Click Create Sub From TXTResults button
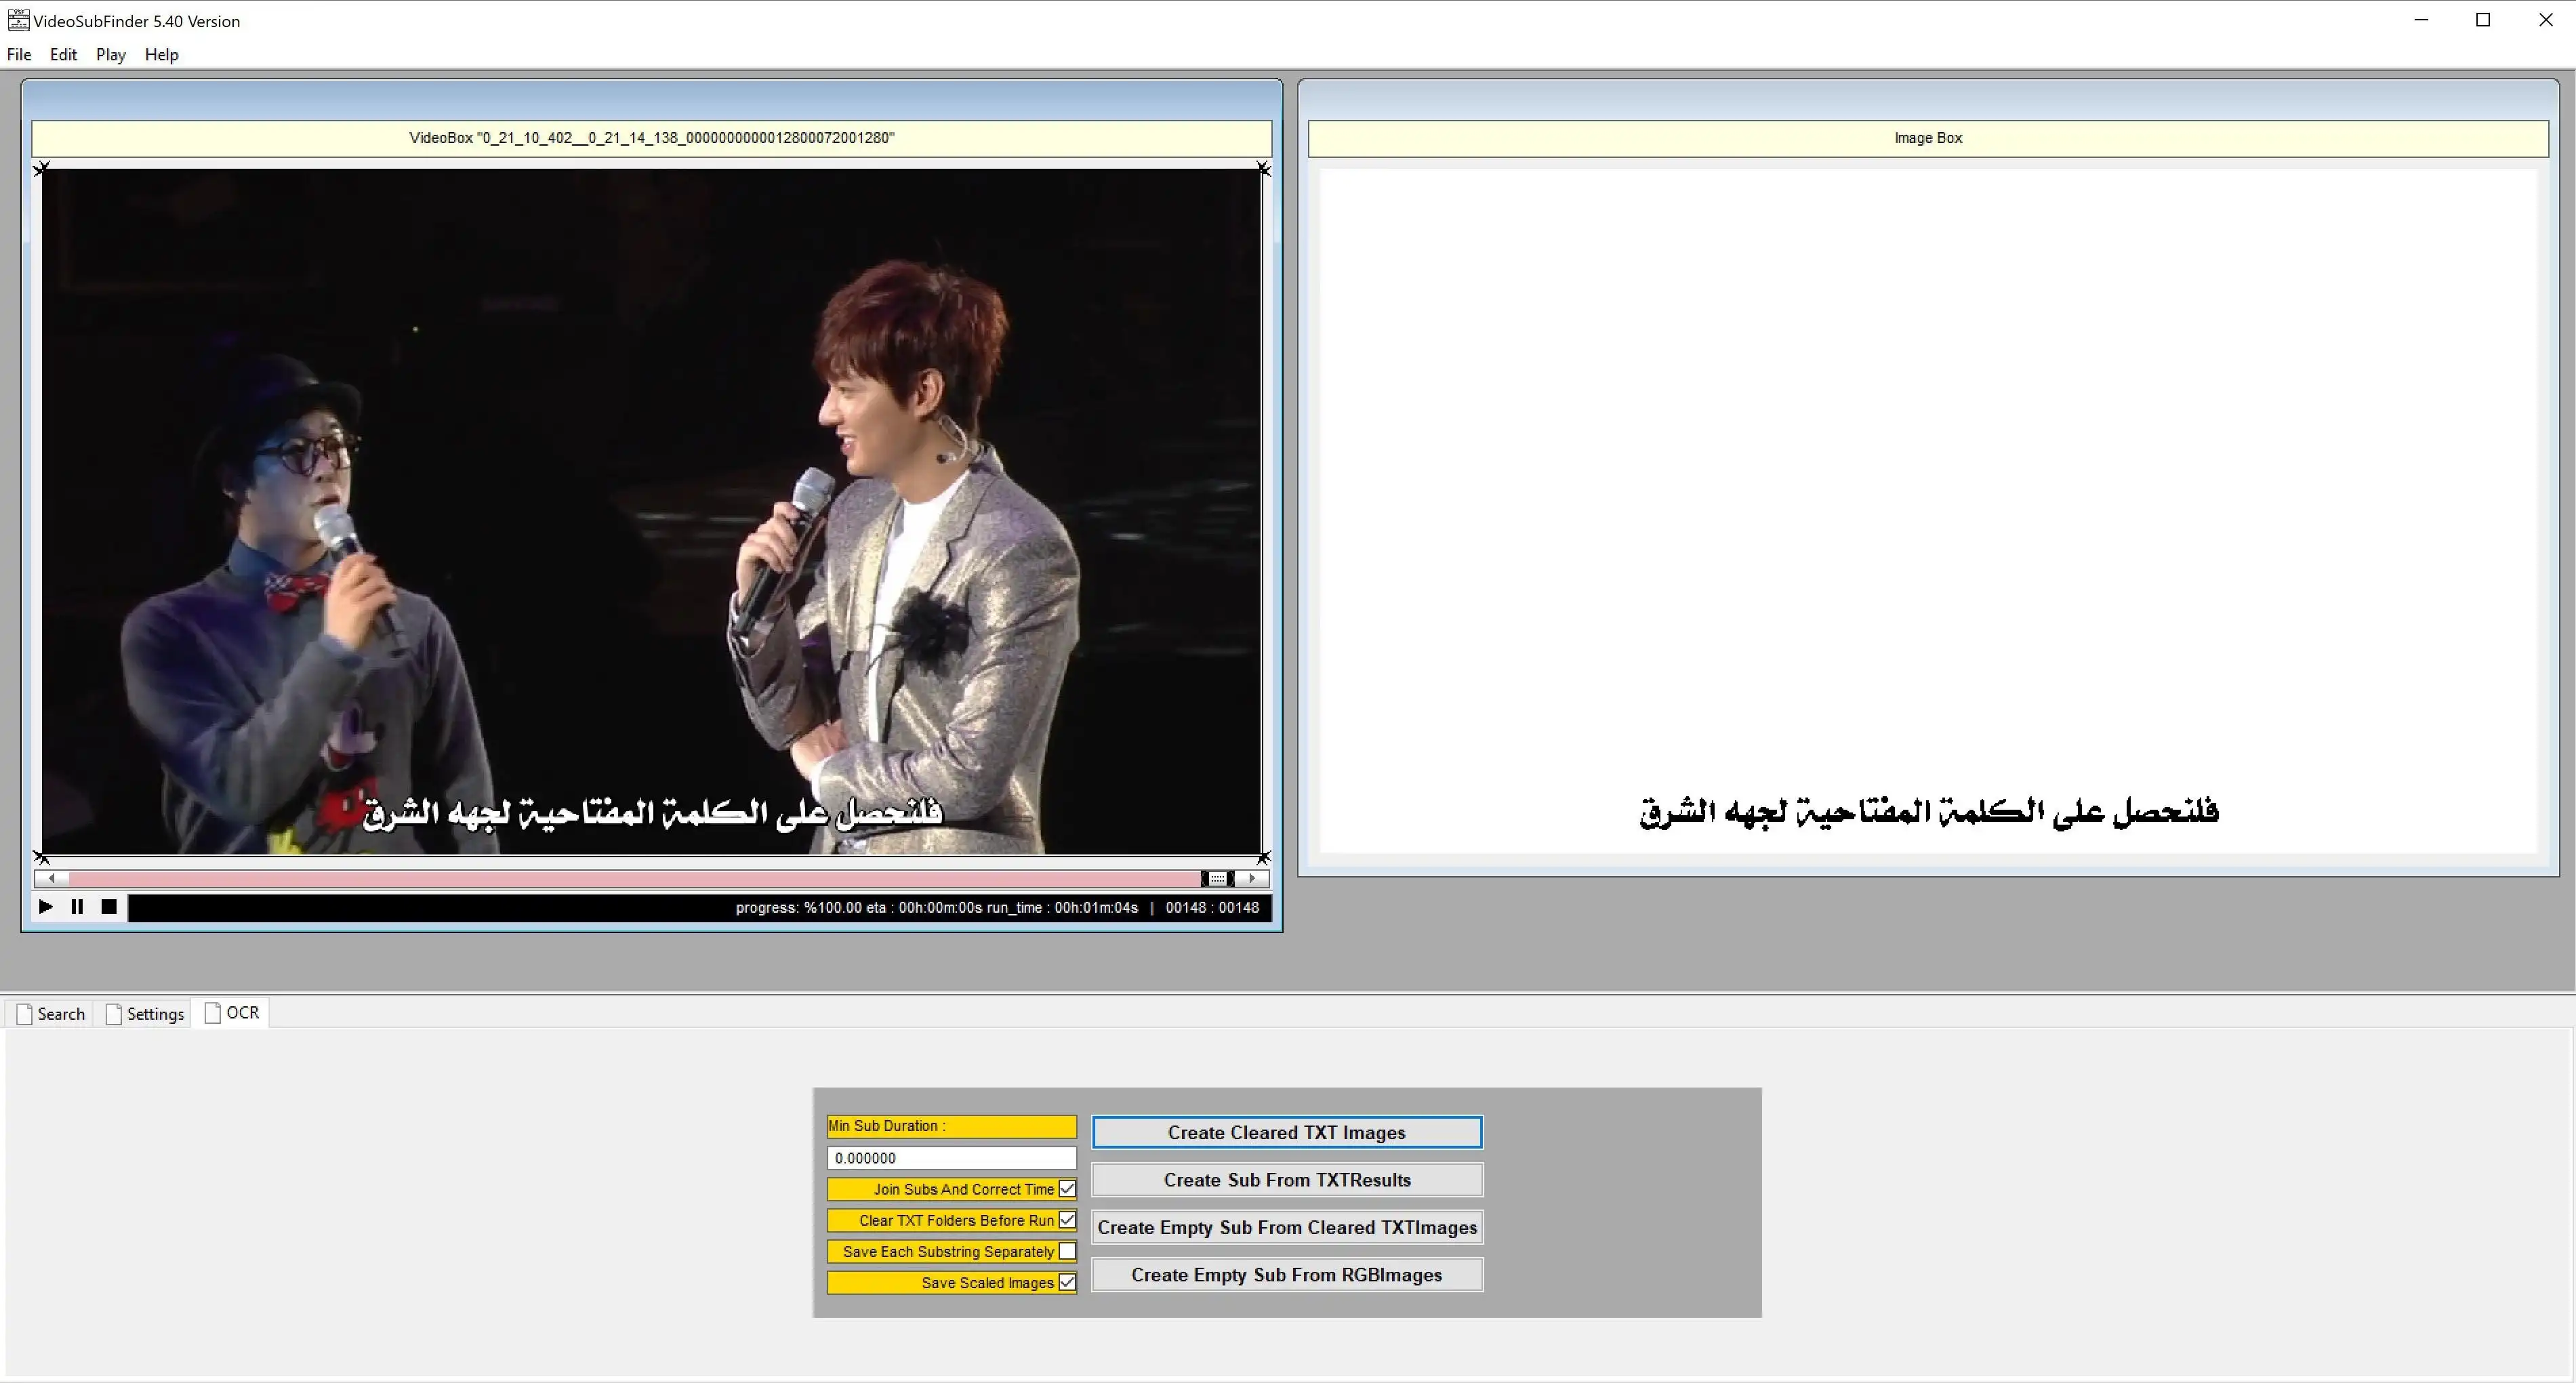This screenshot has height=1383, width=2576. [1286, 1178]
